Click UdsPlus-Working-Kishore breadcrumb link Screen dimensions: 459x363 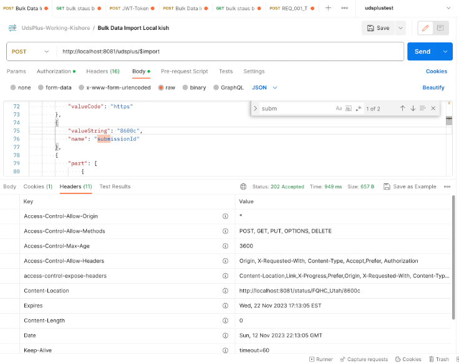point(56,28)
